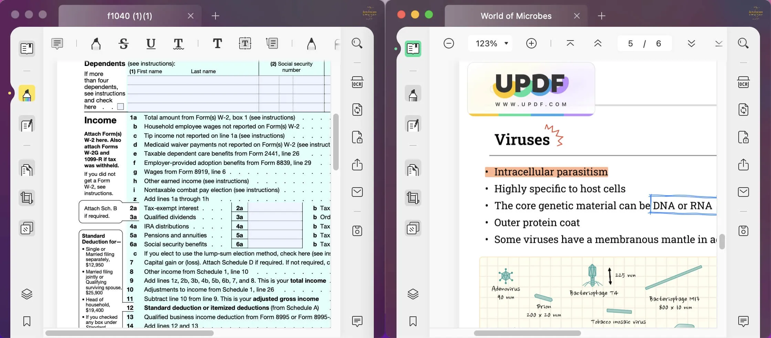The width and height of the screenshot is (771, 338).
Task: Select the strikethrough text tool
Action: coord(124,44)
